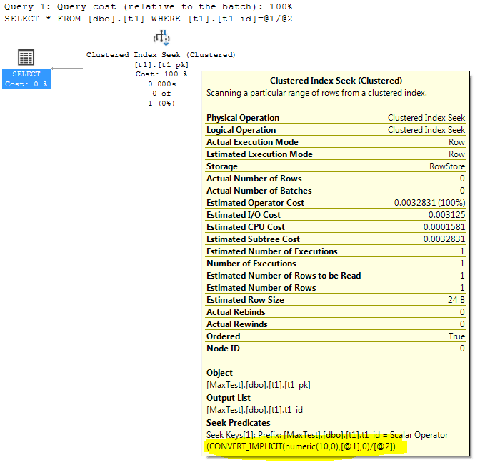Click the Query 1 query cost header line

click(148, 6)
